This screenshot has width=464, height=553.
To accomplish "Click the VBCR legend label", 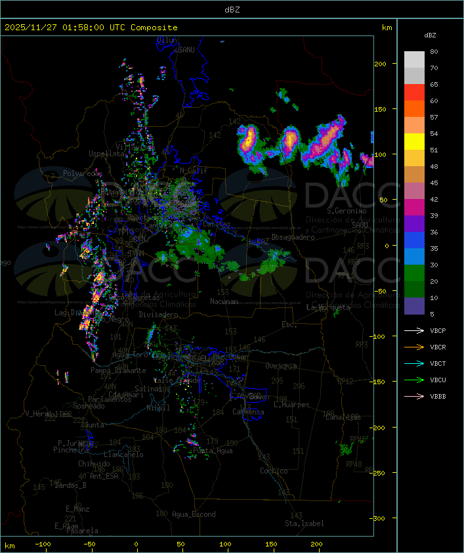I will (438, 347).
